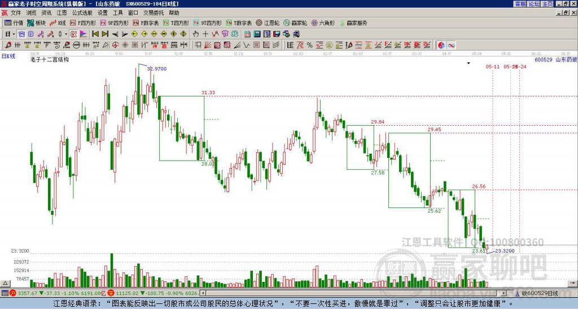Click the 31.33 resistance label
578x309 pixels.
click(x=208, y=92)
